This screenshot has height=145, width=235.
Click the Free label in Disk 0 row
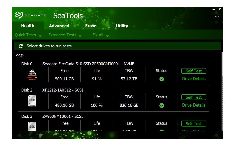coord(65,71)
